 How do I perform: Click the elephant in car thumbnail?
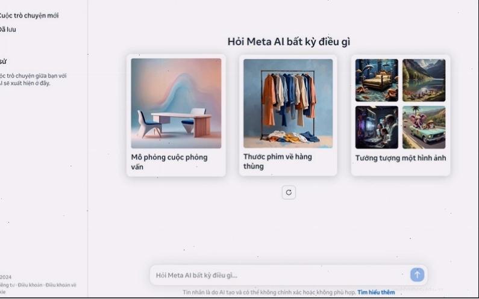coord(424,127)
